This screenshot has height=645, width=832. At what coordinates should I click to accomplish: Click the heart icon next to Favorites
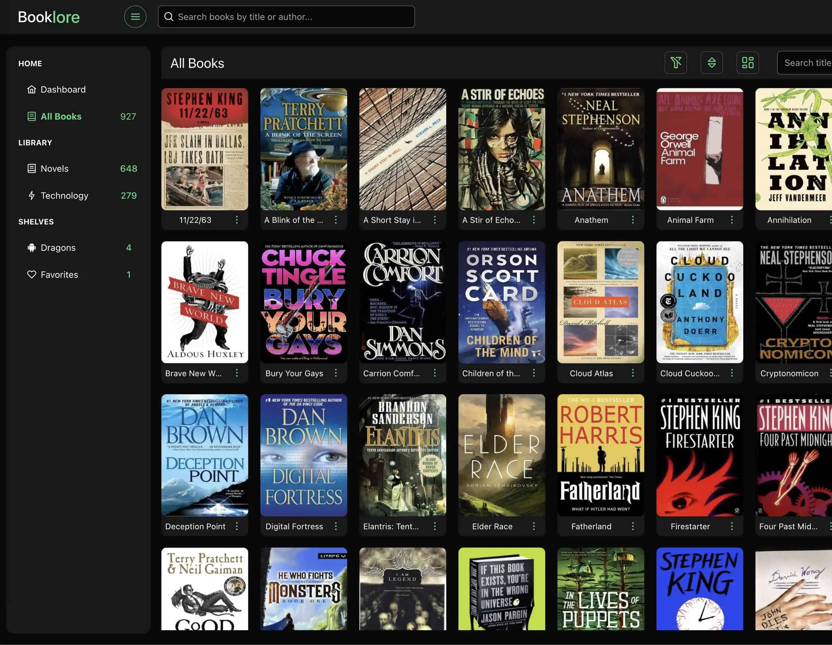(32, 274)
